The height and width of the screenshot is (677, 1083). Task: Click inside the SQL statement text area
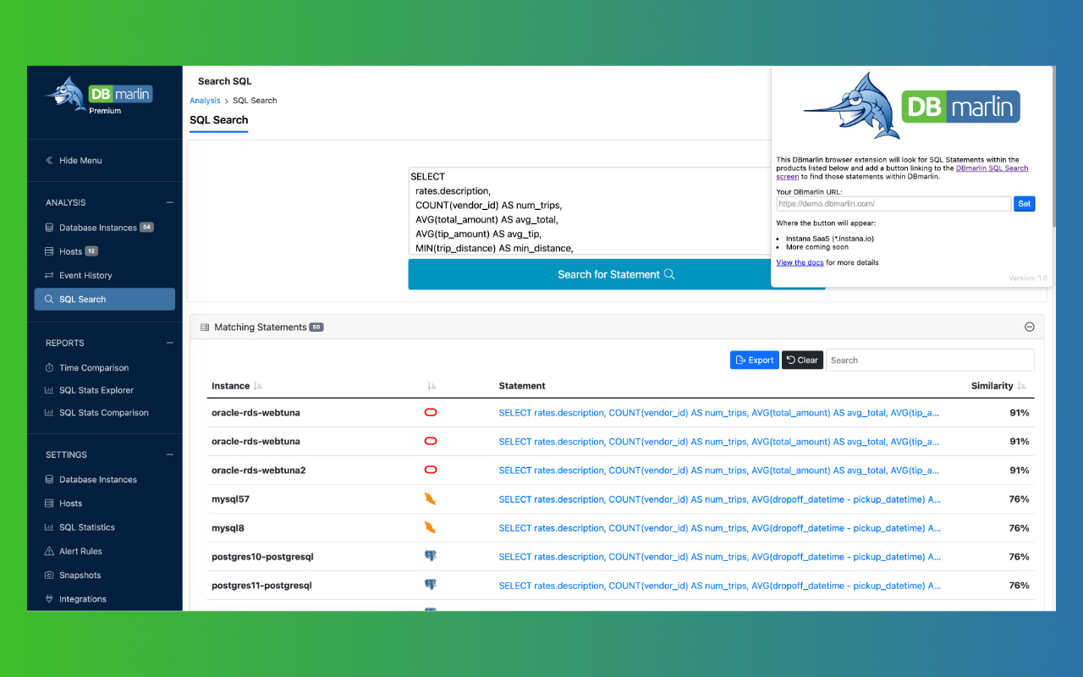pos(590,211)
